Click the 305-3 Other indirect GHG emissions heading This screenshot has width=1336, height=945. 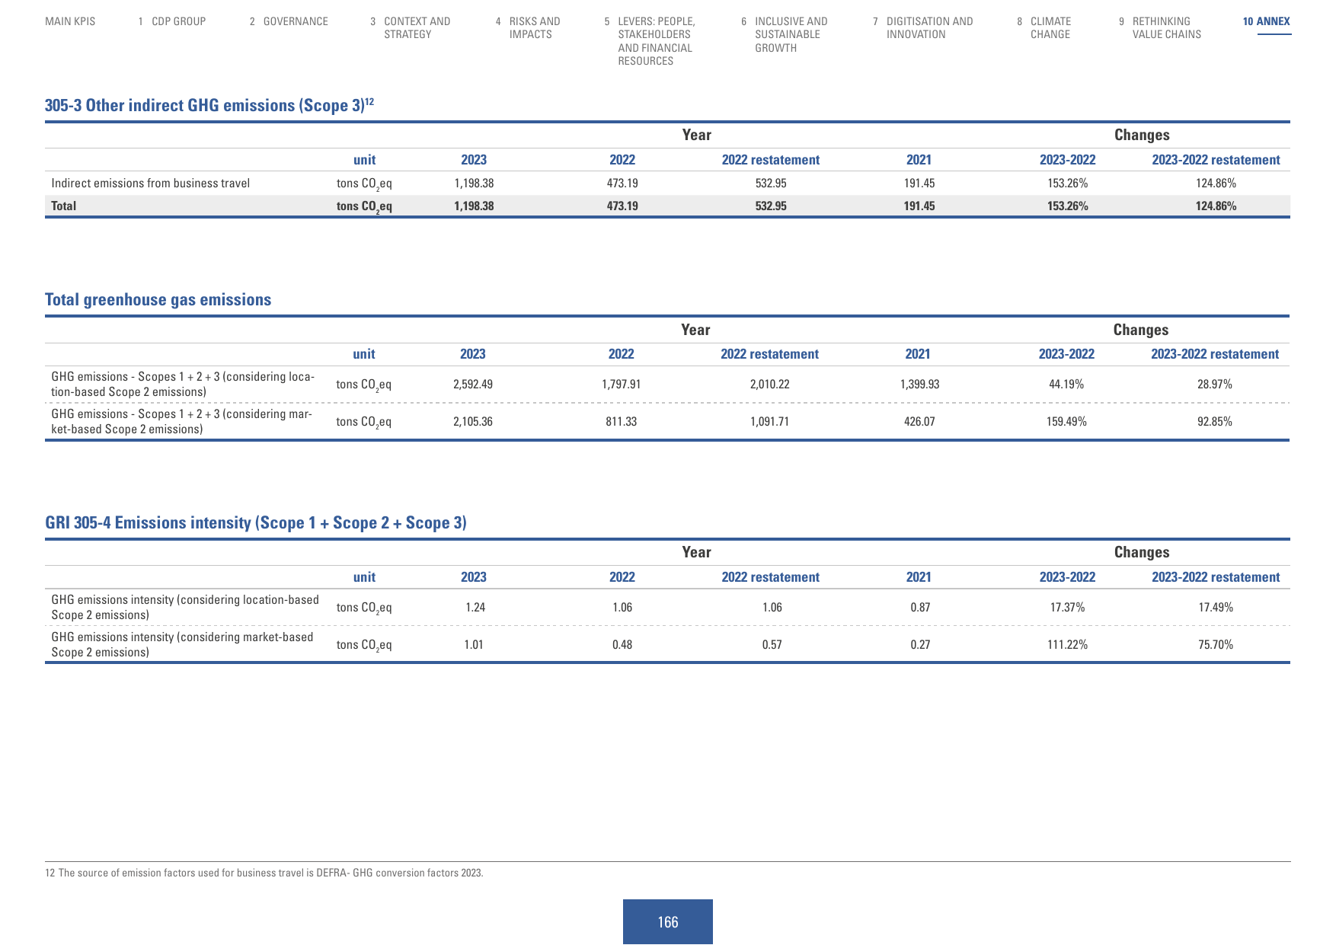(x=209, y=105)
